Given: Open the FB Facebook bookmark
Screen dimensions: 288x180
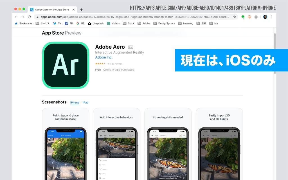Looking at the screenshot, I should [x=69, y=23].
